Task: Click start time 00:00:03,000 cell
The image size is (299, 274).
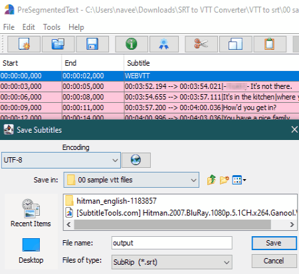Action: pos(31,86)
